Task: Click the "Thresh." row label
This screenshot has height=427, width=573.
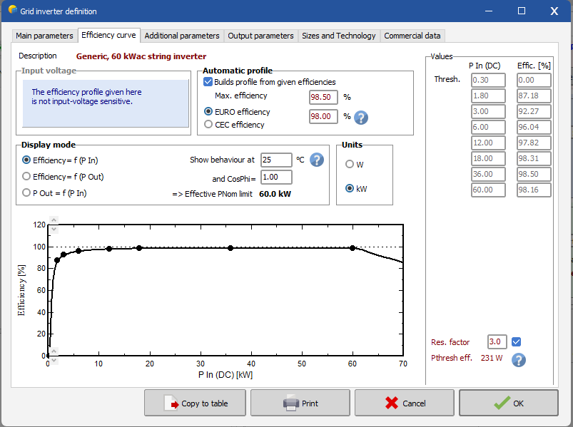Action: [447, 79]
